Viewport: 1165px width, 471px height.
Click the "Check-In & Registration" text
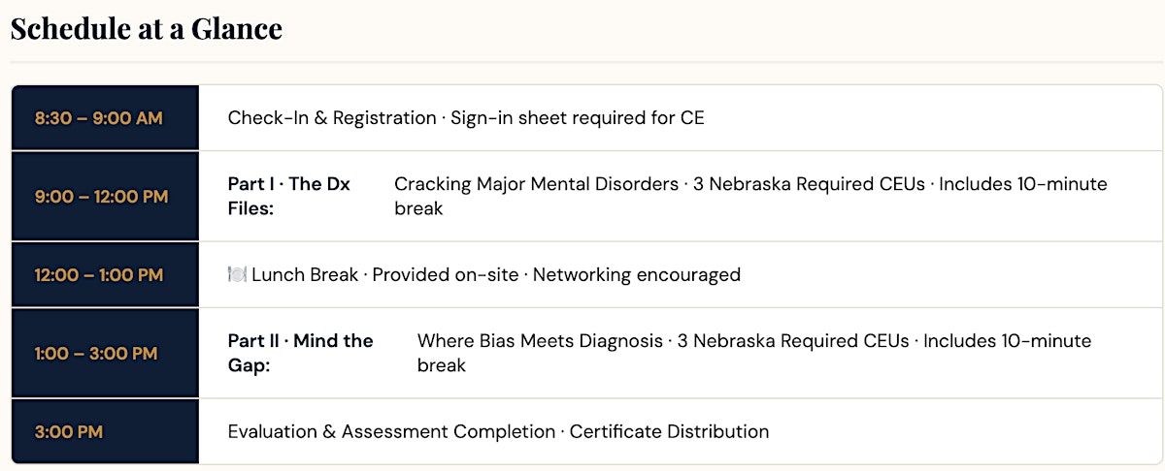coord(332,118)
